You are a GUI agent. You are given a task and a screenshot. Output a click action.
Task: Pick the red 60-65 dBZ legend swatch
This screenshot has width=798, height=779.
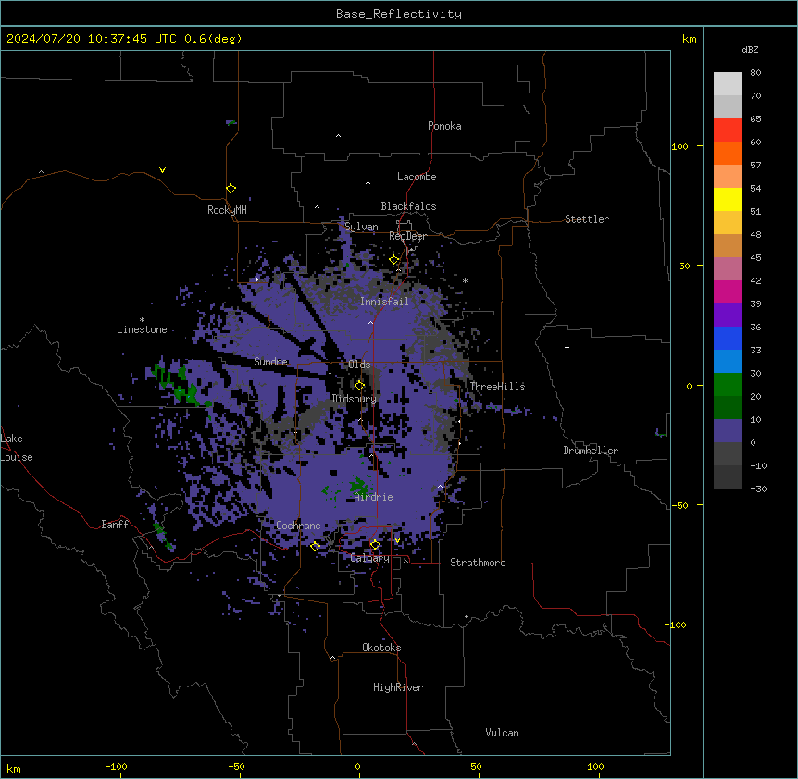click(728, 130)
